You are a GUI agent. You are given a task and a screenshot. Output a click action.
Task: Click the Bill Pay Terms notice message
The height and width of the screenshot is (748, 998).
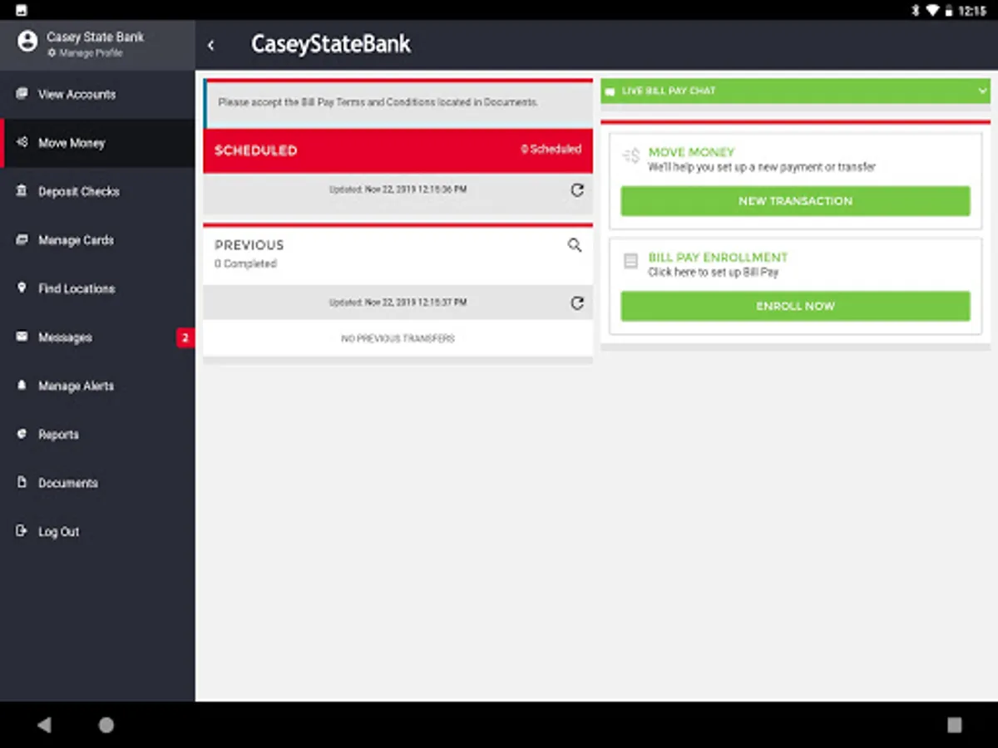click(x=378, y=102)
